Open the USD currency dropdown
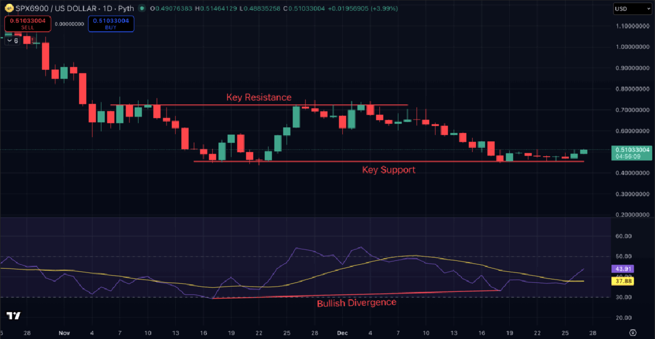The height and width of the screenshot is (339, 655). tap(632, 9)
